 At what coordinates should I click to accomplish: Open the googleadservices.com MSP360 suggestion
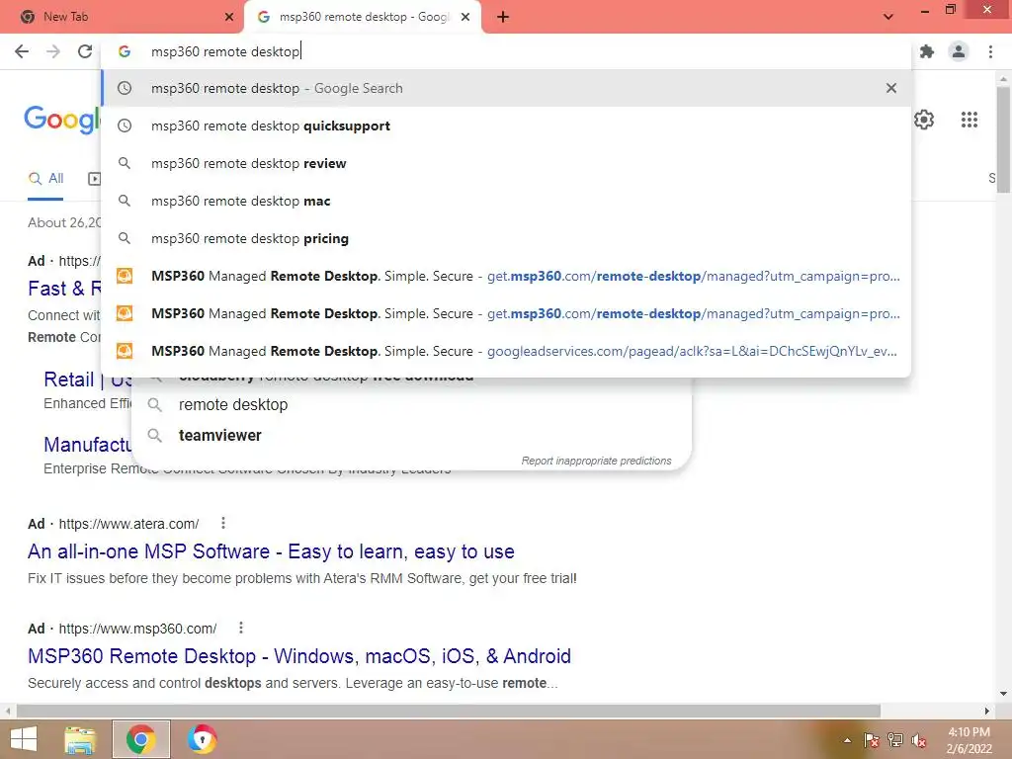pyautogui.click(x=507, y=351)
